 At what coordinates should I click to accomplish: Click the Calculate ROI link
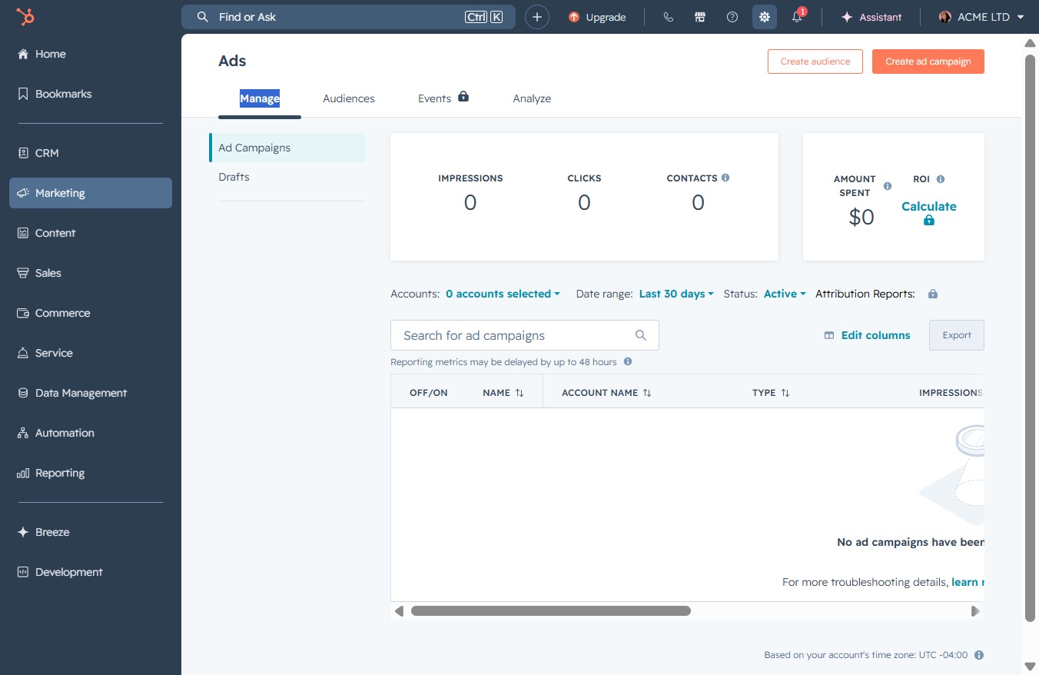coord(928,206)
